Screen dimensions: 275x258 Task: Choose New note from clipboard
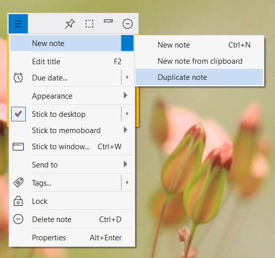click(200, 61)
